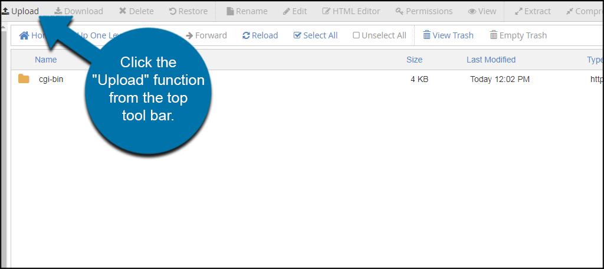The width and height of the screenshot is (604, 269).
Task: Open the Edit function
Action: 295,12
